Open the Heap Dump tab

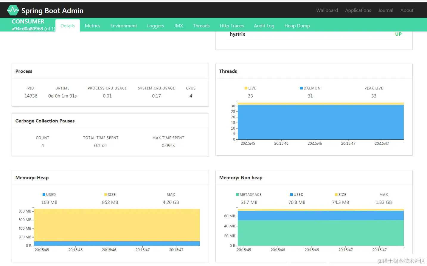(297, 26)
